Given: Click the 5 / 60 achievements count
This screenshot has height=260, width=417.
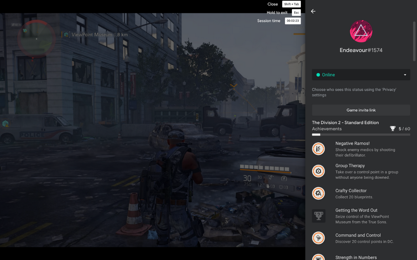Looking at the screenshot, I should 404,129.
